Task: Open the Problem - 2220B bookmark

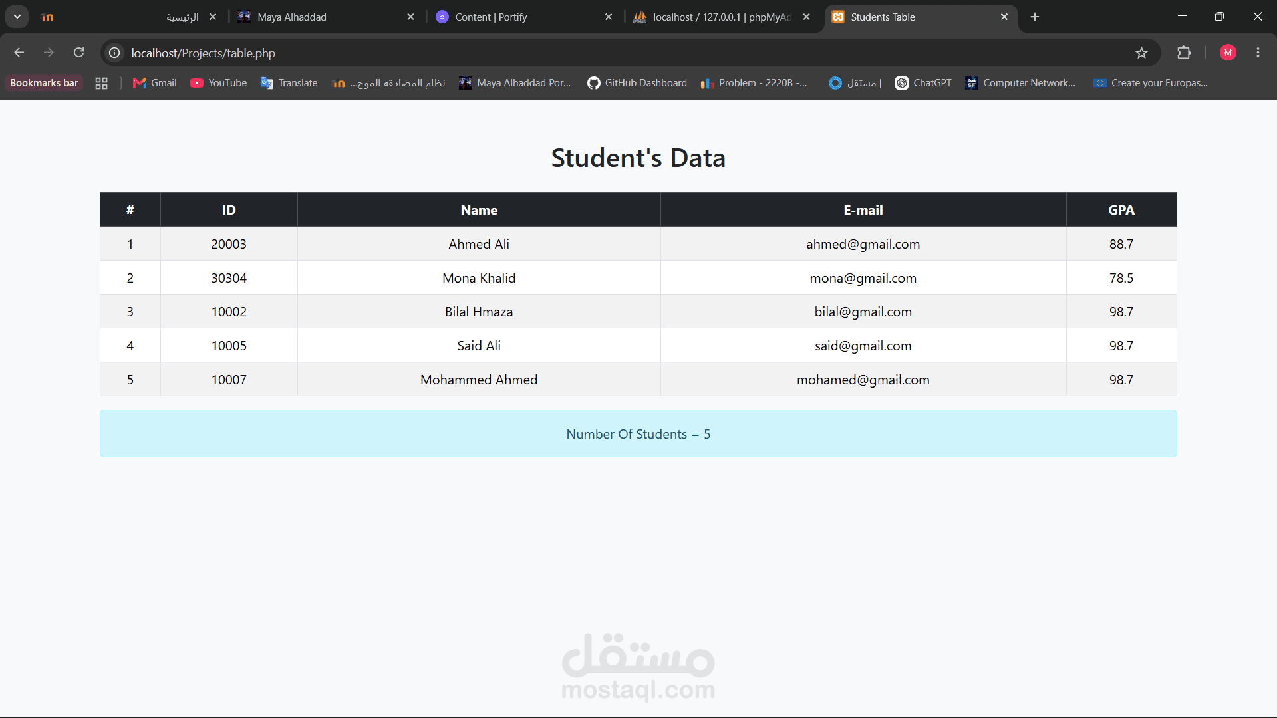Action: point(754,83)
